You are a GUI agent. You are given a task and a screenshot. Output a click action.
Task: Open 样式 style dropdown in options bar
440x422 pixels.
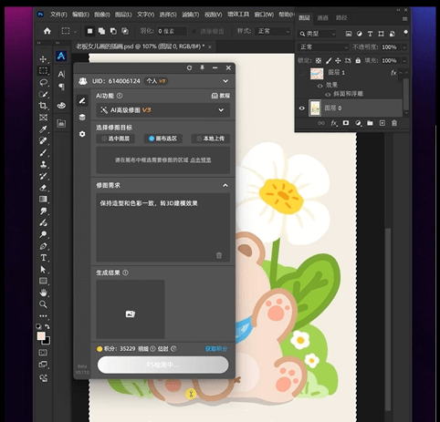coord(273,31)
